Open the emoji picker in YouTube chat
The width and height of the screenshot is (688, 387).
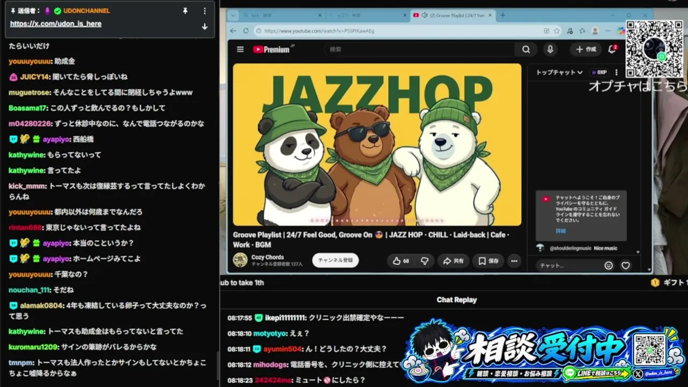(608, 266)
